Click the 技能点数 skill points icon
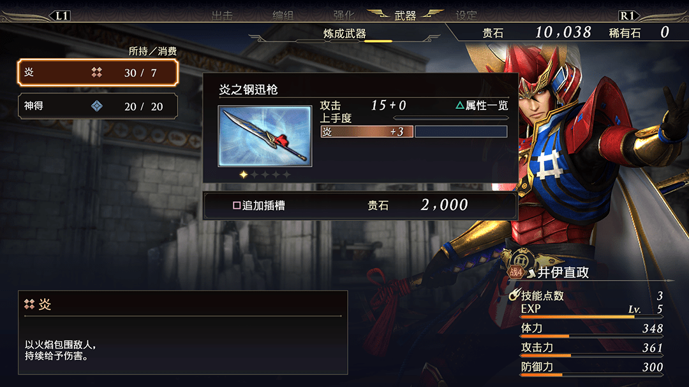689x387 pixels. [x=515, y=295]
